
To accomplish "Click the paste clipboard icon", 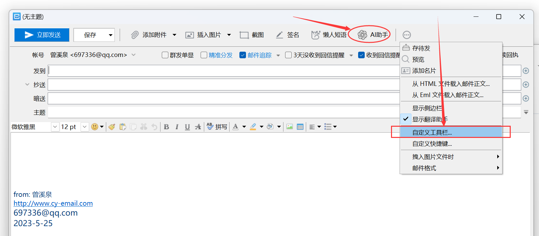I will pos(123,127).
